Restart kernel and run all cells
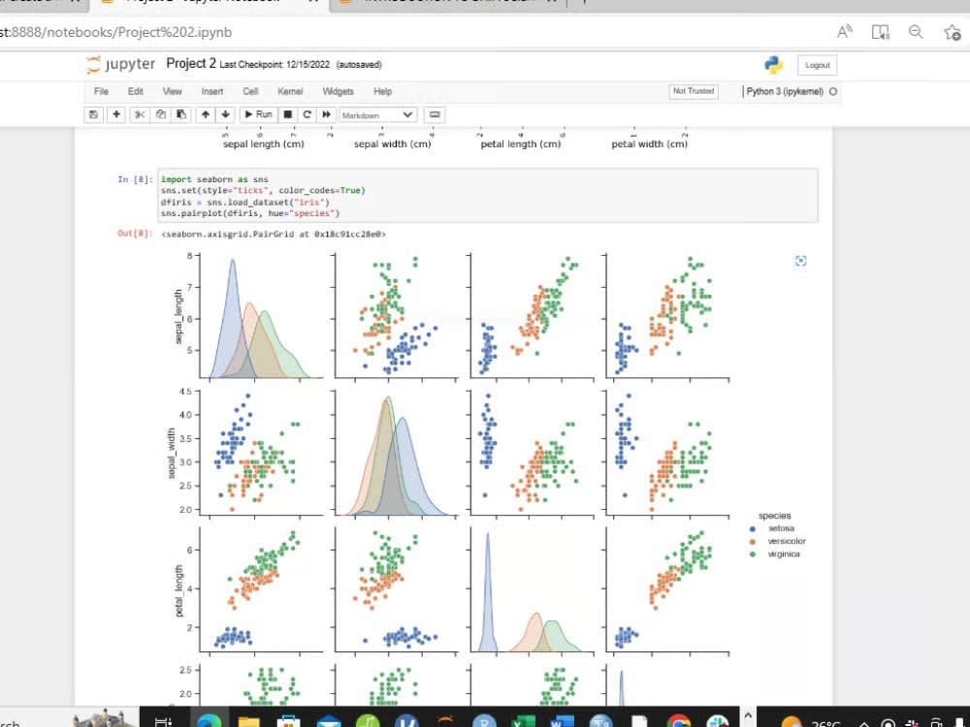This screenshot has width=970, height=727. tap(327, 115)
